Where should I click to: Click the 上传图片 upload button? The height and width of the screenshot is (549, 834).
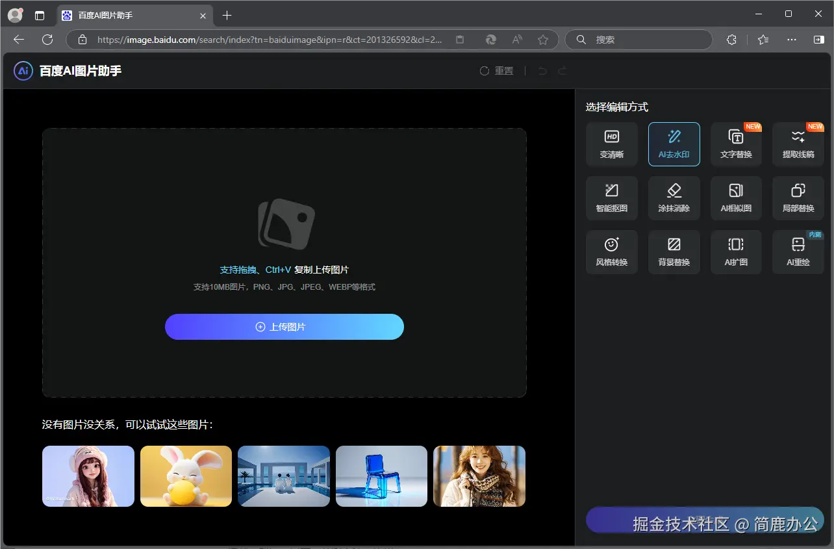click(284, 327)
